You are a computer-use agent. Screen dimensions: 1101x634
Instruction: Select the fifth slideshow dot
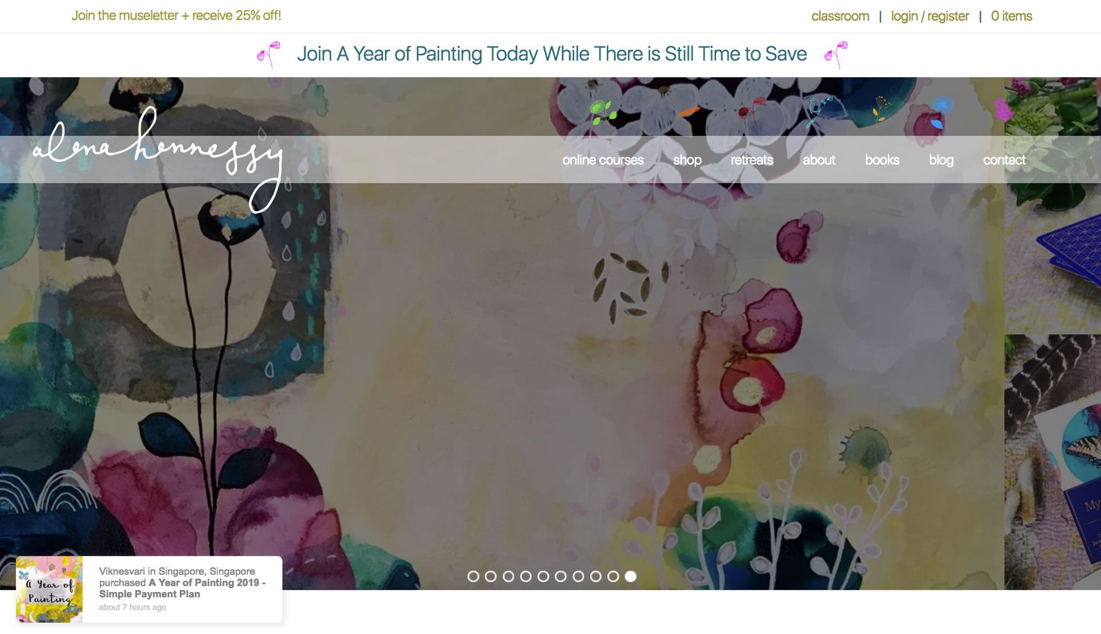click(x=543, y=576)
